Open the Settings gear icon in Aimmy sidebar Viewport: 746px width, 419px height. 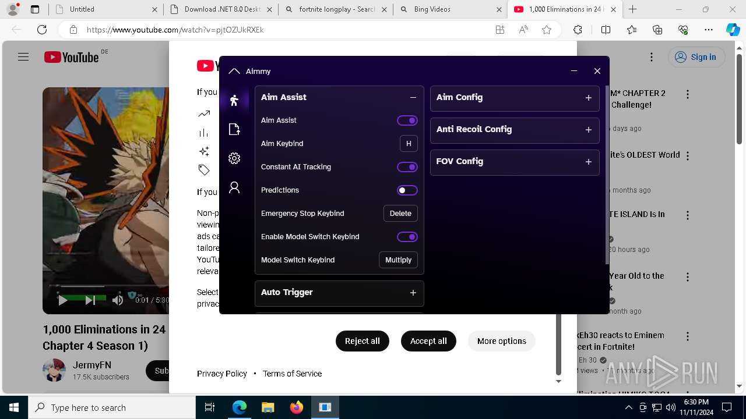pyautogui.click(x=234, y=158)
